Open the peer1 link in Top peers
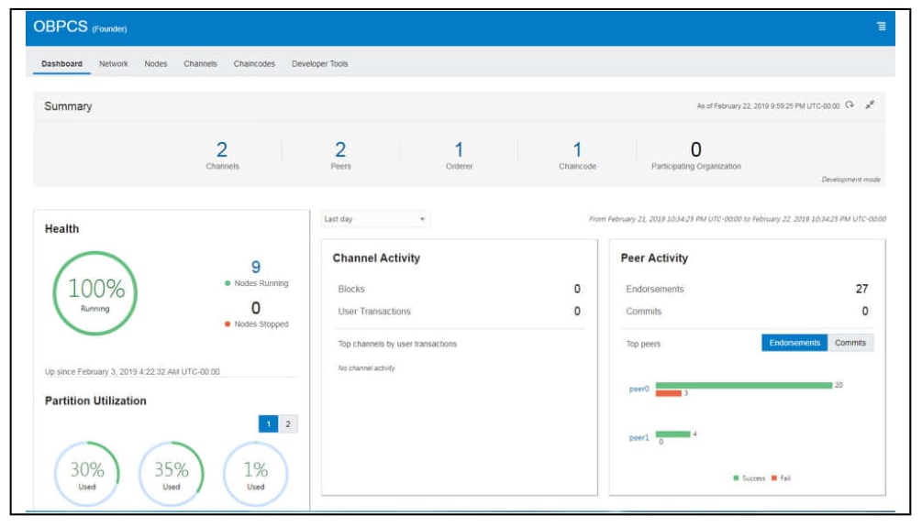The height and width of the screenshot is (527, 922). click(x=639, y=438)
